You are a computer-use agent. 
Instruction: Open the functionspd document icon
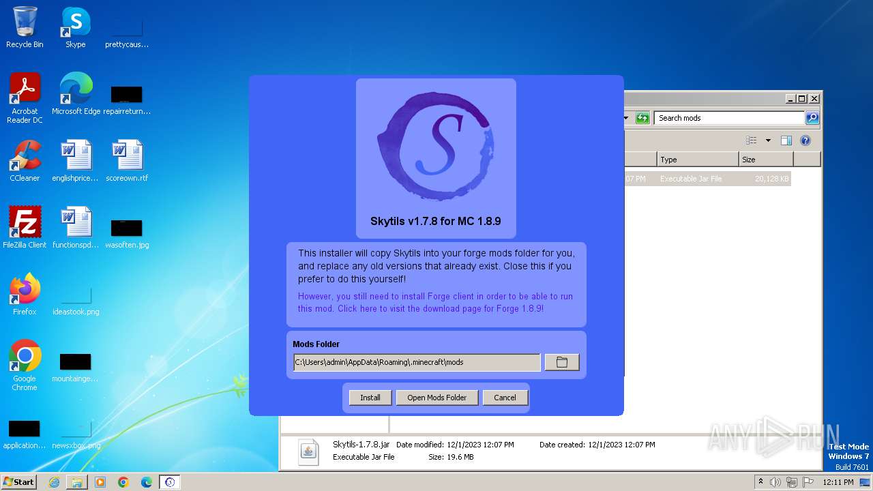(x=76, y=228)
